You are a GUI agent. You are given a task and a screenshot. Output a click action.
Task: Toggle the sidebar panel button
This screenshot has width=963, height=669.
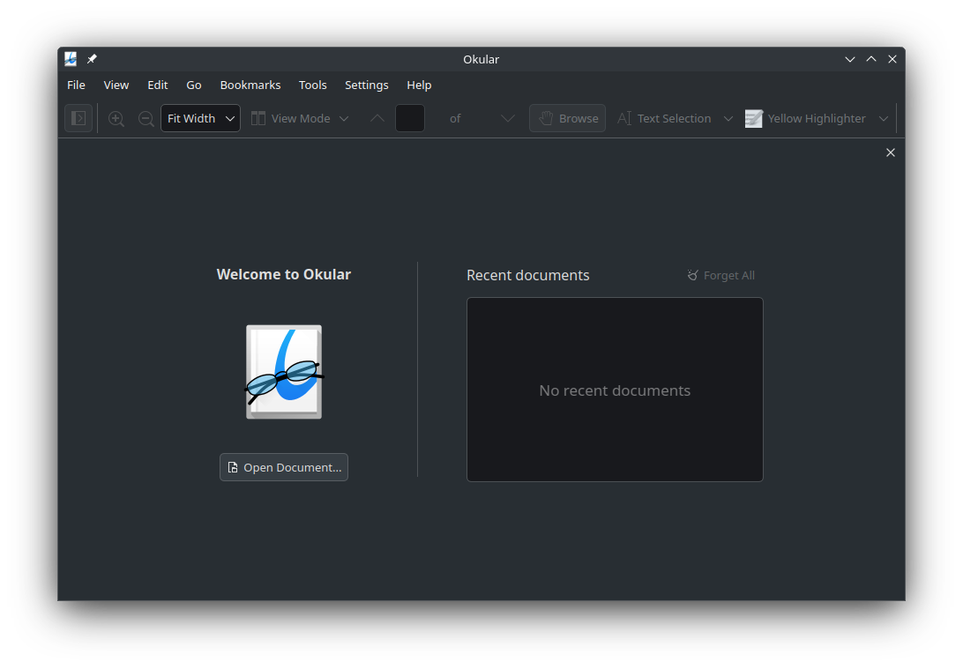[x=78, y=118]
